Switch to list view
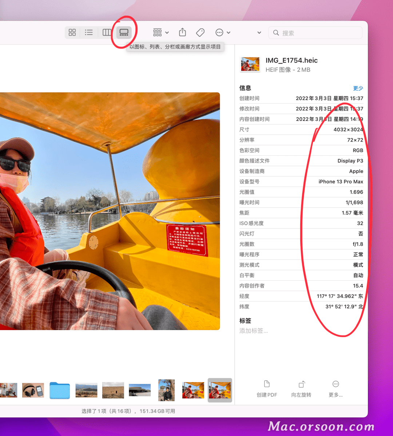The image size is (393, 436). 89,32
